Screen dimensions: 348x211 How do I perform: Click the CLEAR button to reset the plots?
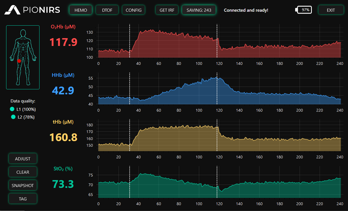[23, 172]
